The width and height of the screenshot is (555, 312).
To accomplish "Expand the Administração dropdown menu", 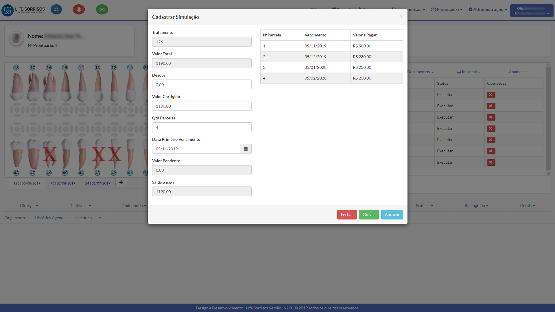I will 488,10.
